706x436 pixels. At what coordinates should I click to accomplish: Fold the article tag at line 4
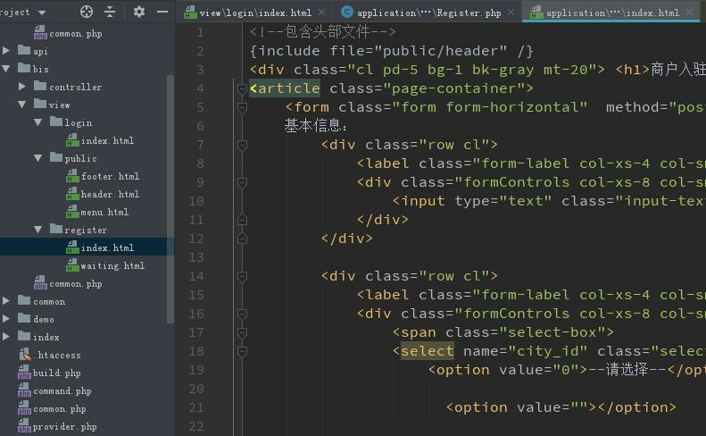[x=242, y=88]
